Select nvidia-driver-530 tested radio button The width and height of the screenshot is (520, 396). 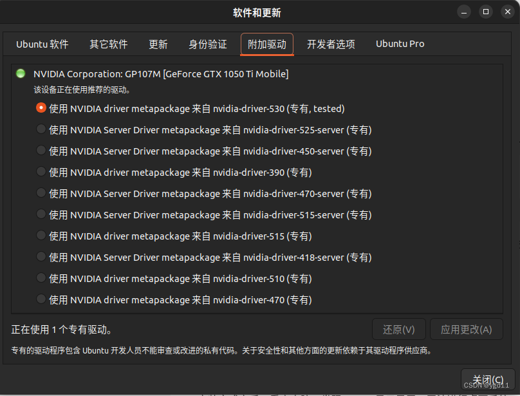[x=41, y=108]
